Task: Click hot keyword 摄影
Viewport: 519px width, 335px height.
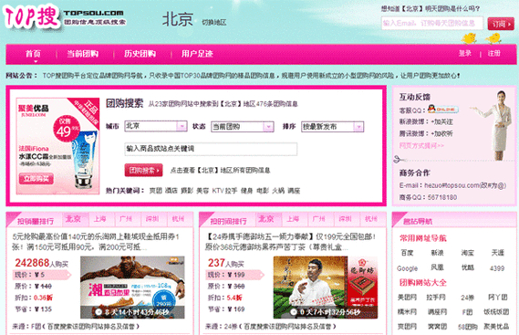Action: click(x=187, y=191)
